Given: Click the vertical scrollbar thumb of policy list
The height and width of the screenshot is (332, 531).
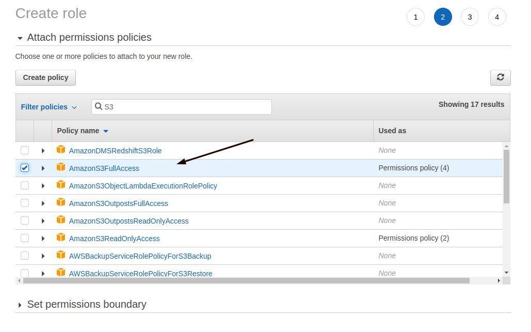Looking at the screenshot, I should [x=506, y=176].
